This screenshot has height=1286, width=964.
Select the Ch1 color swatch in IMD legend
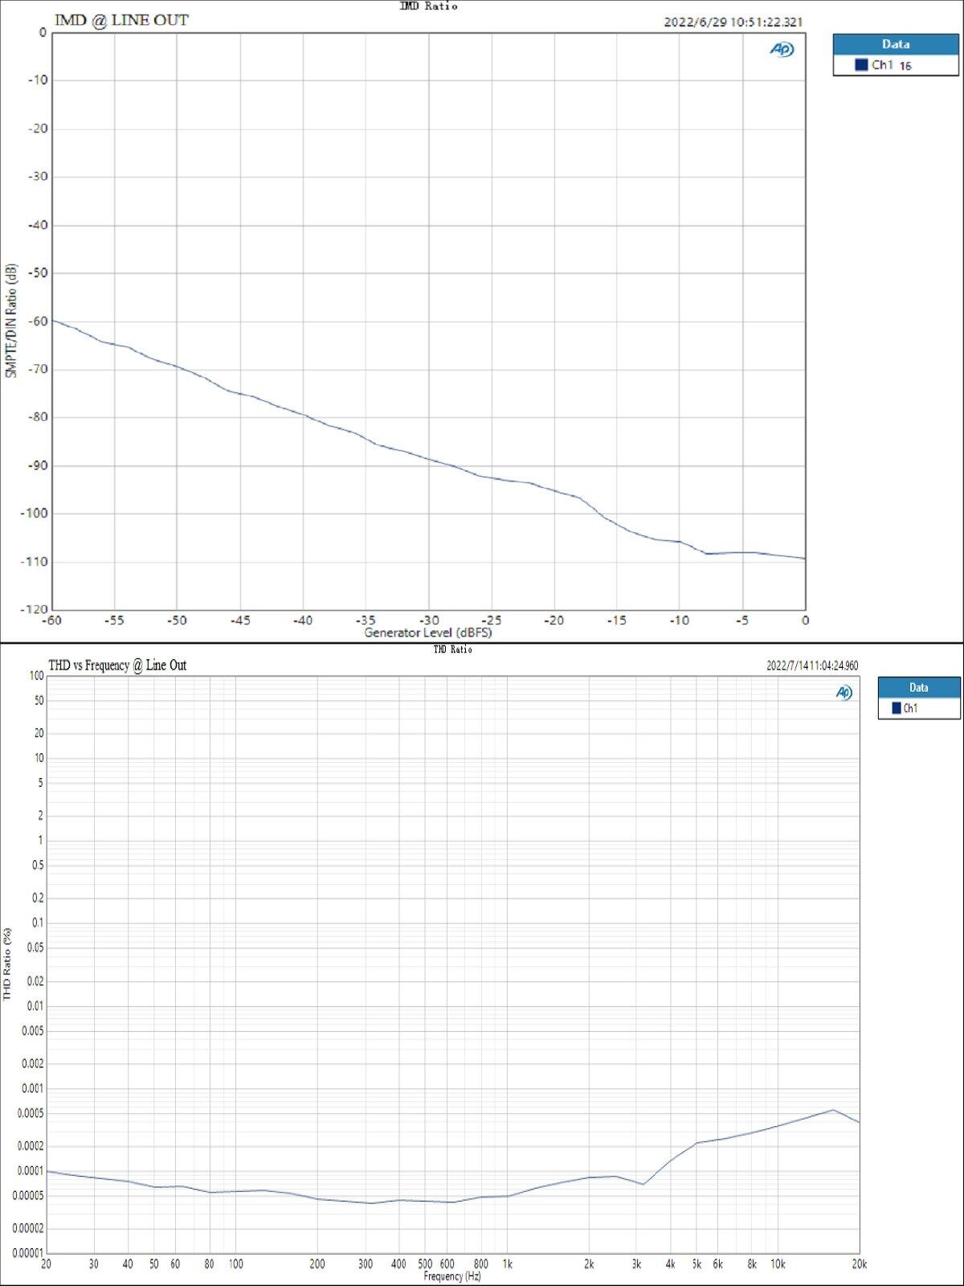[x=861, y=65]
